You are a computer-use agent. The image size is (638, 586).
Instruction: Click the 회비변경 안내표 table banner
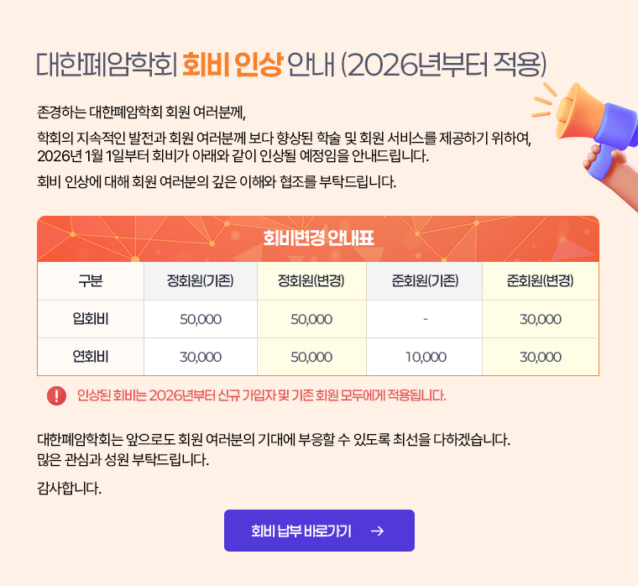(x=318, y=238)
